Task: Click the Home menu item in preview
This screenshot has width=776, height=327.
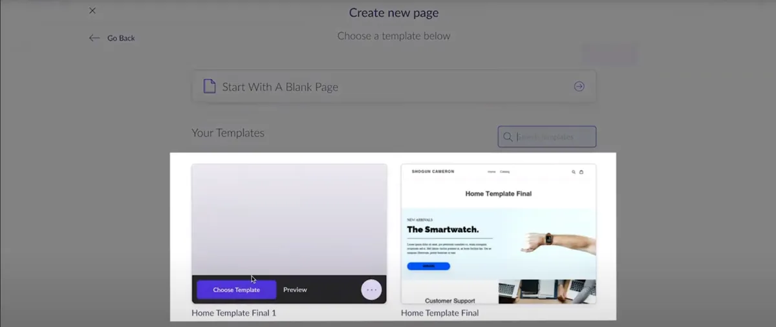Action: [x=491, y=172]
